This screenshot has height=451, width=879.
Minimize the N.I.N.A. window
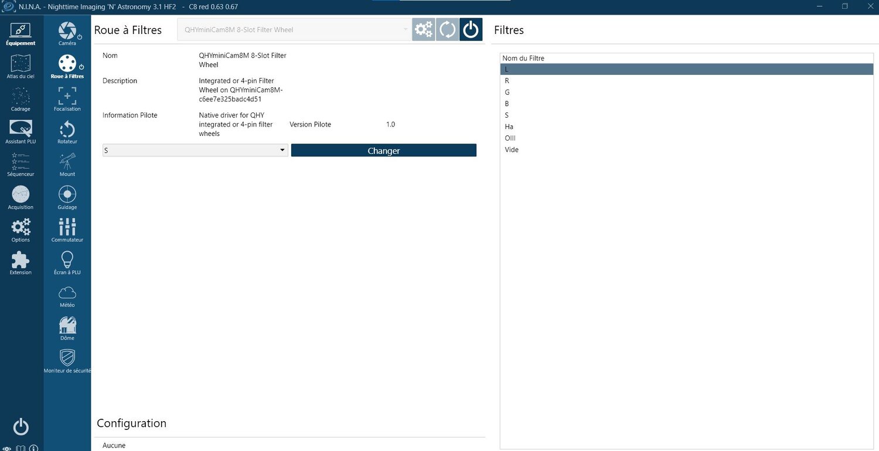(x=819, y=6)
